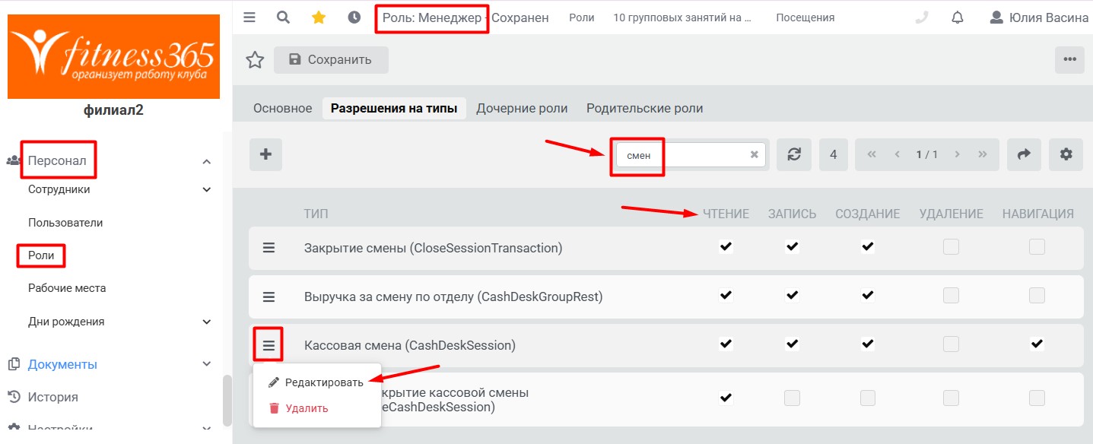Click the phone call icon
1093x444 pixels.
(x=922, y=17)
